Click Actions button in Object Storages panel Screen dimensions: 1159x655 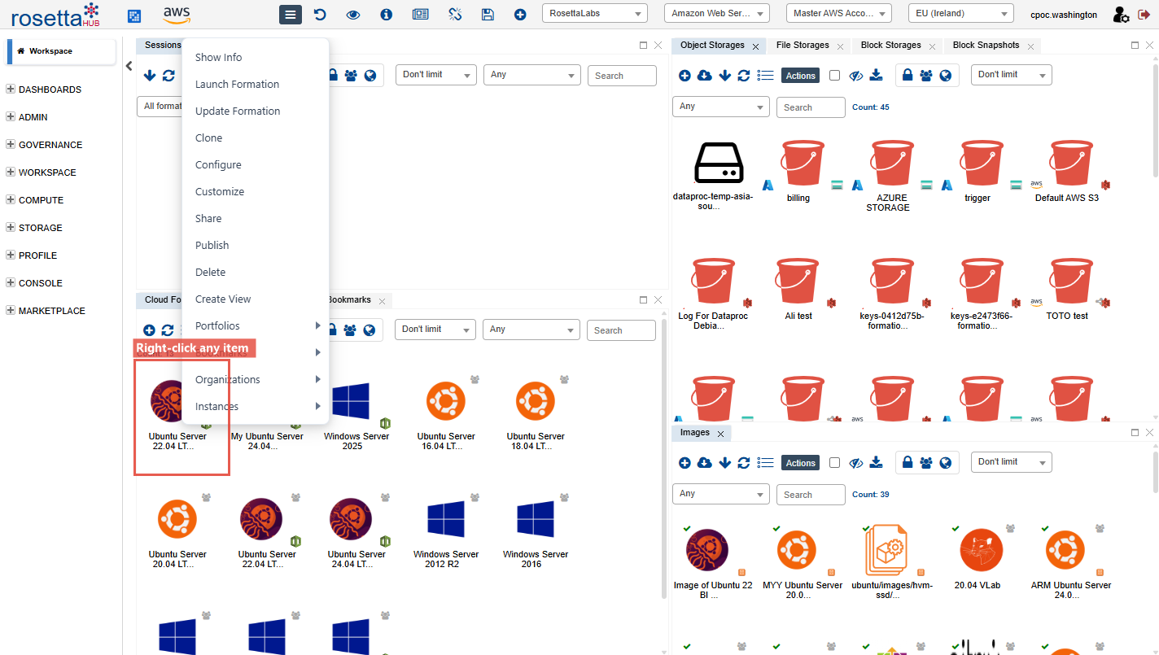click(x=800, y=76)
